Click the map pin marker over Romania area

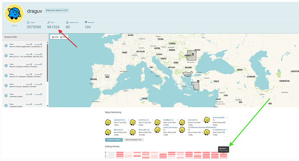193,54
